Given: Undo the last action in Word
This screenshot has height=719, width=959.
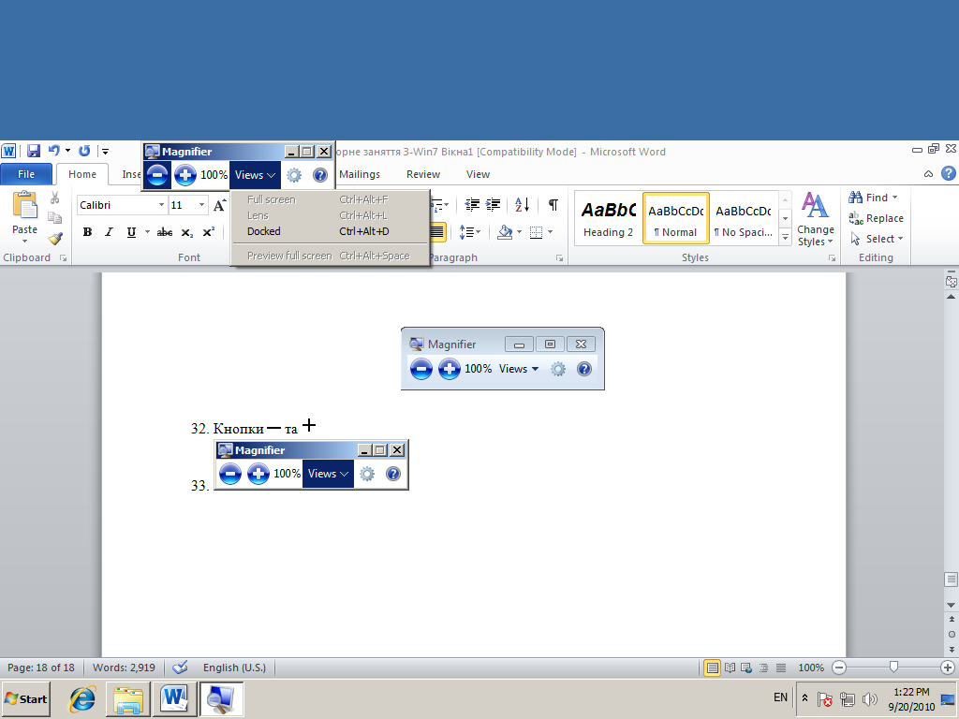Looking at the screenshot, I should click(53, 151).
